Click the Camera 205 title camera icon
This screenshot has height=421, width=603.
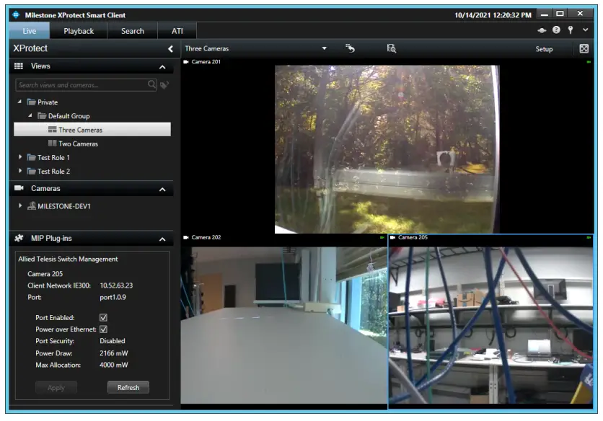(x=392, y=238)
